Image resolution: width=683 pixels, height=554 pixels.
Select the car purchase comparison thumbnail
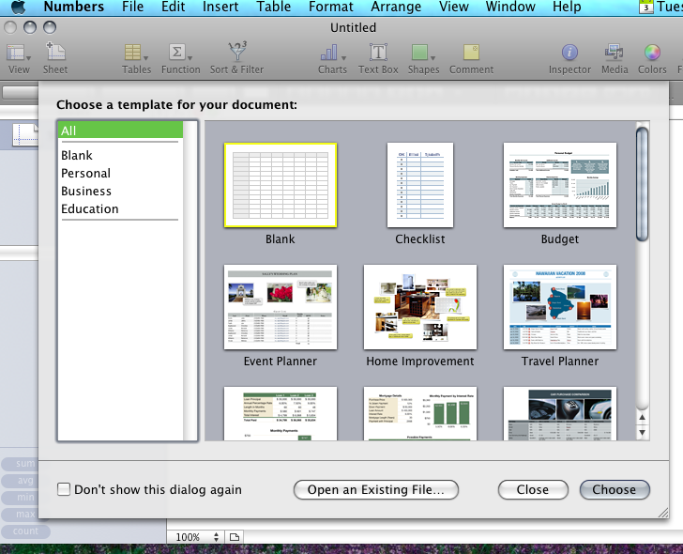pos(560,414)
